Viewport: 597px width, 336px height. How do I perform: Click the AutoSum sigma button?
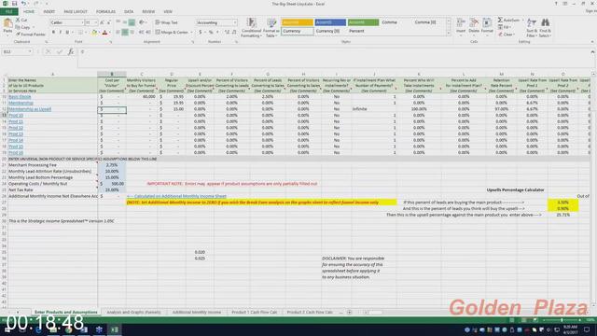[x=508, y=20]
